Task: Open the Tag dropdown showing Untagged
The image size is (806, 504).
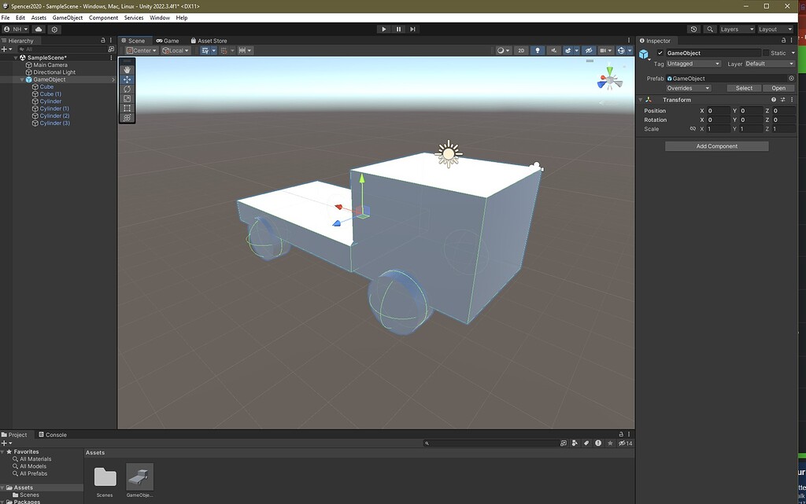Action: click(693, 64)
